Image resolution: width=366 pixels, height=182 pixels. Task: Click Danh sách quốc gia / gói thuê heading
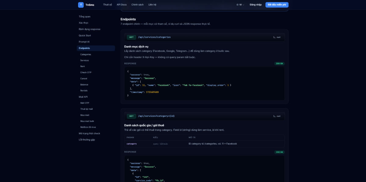144,125
